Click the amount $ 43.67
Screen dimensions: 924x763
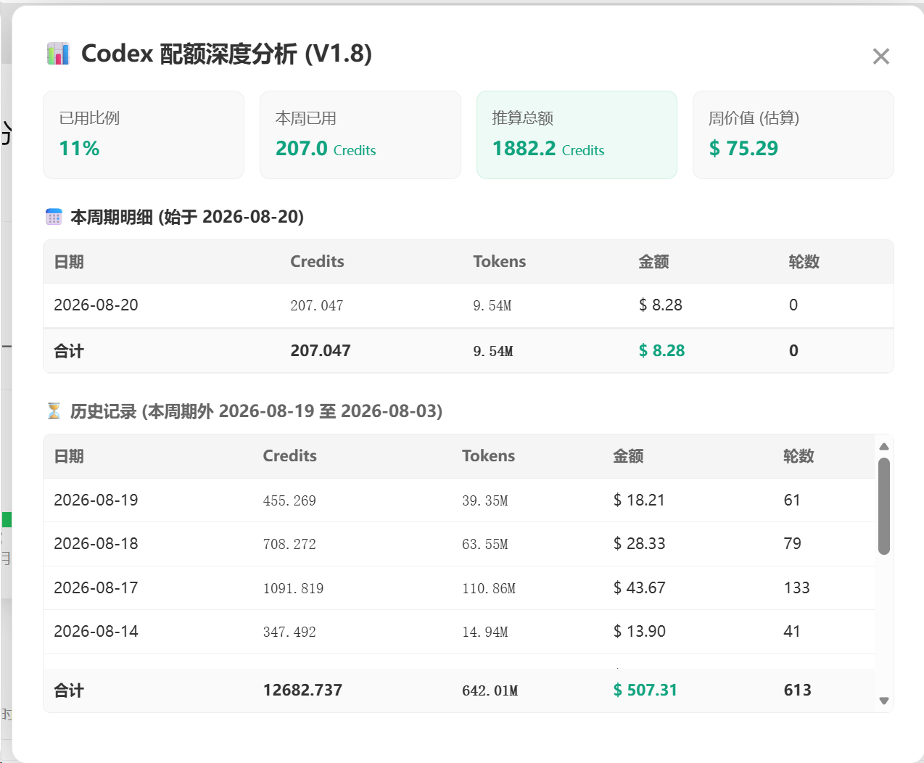point(639,588)
